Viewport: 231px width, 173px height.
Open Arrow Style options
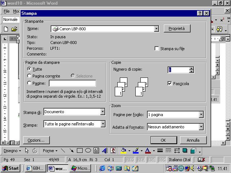[x=177, y=151]
